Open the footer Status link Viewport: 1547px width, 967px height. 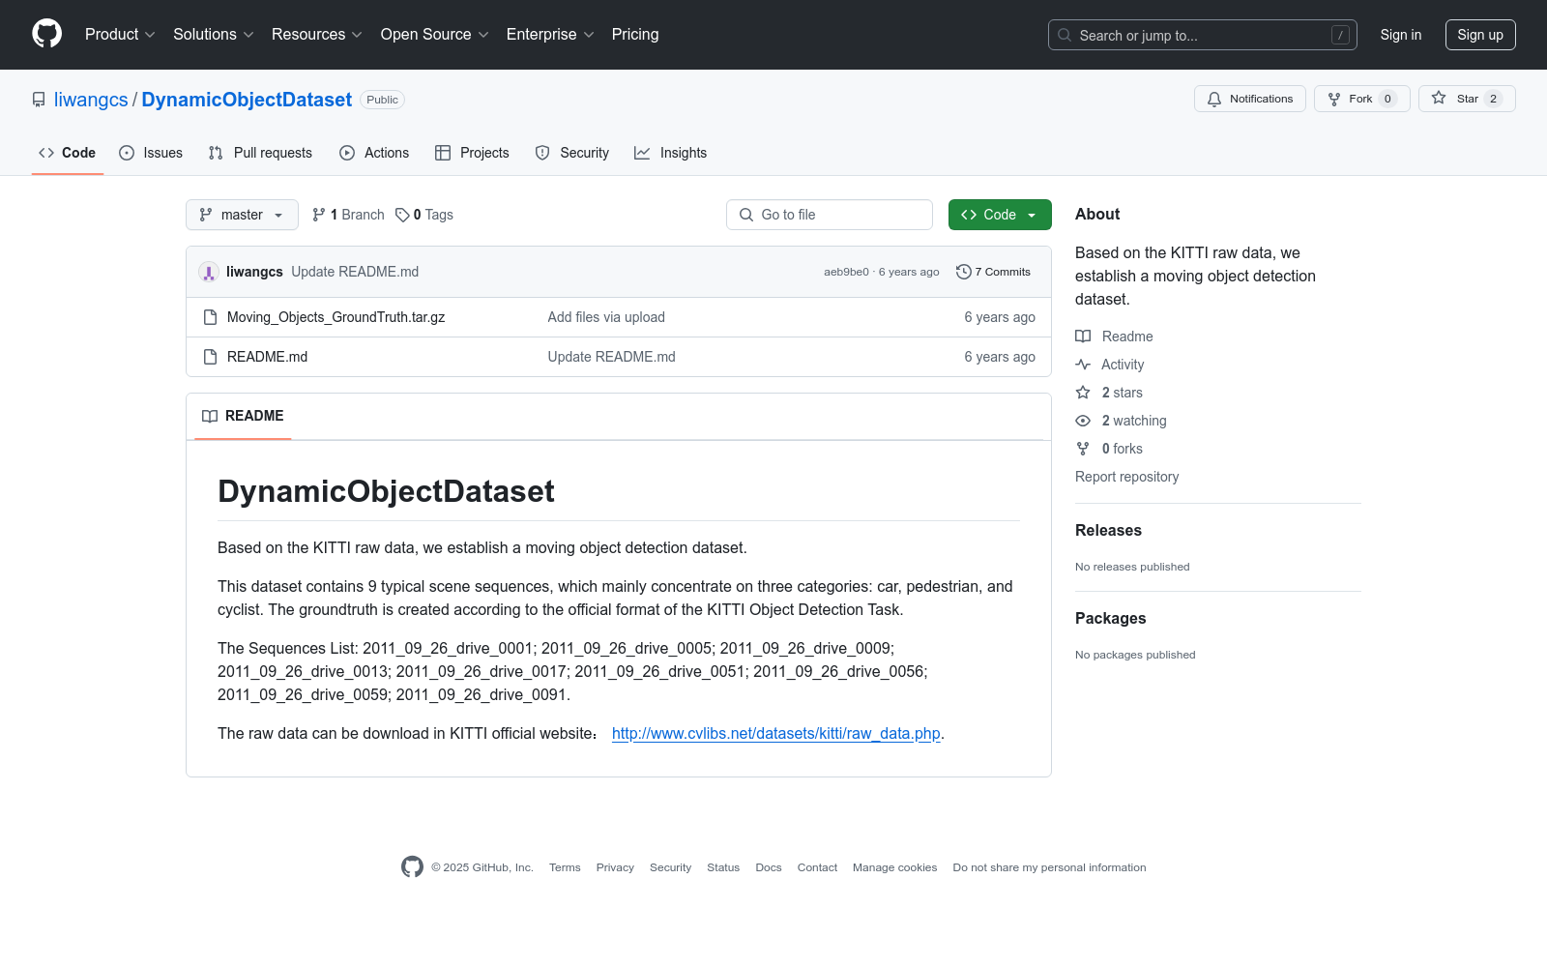point(723,867)
